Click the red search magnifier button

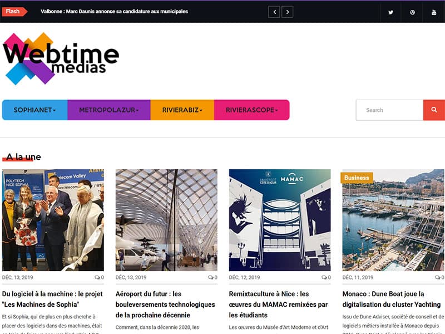pyautogui.click(x=434, y=110)
